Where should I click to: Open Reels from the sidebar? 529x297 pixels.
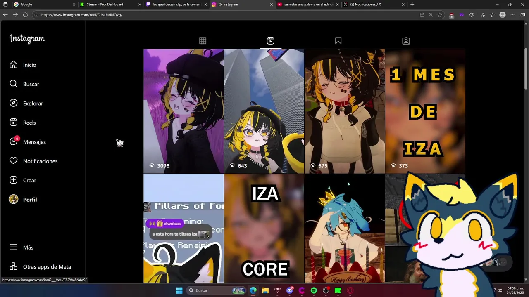pyautogui.click(x=23, y=123)
